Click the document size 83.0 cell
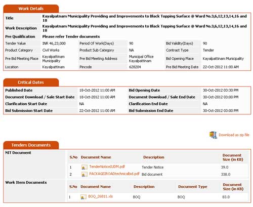The width and height of the screenshot is (253, 207). (x=226, y=197)
